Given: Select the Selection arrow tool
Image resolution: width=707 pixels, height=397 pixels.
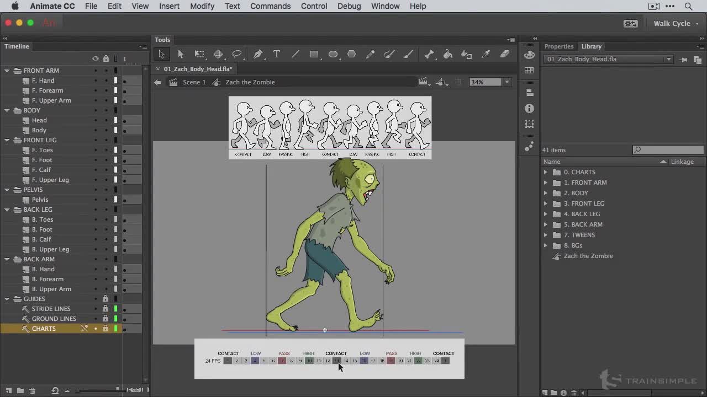Looking at the screenshot, I should 161,54.
